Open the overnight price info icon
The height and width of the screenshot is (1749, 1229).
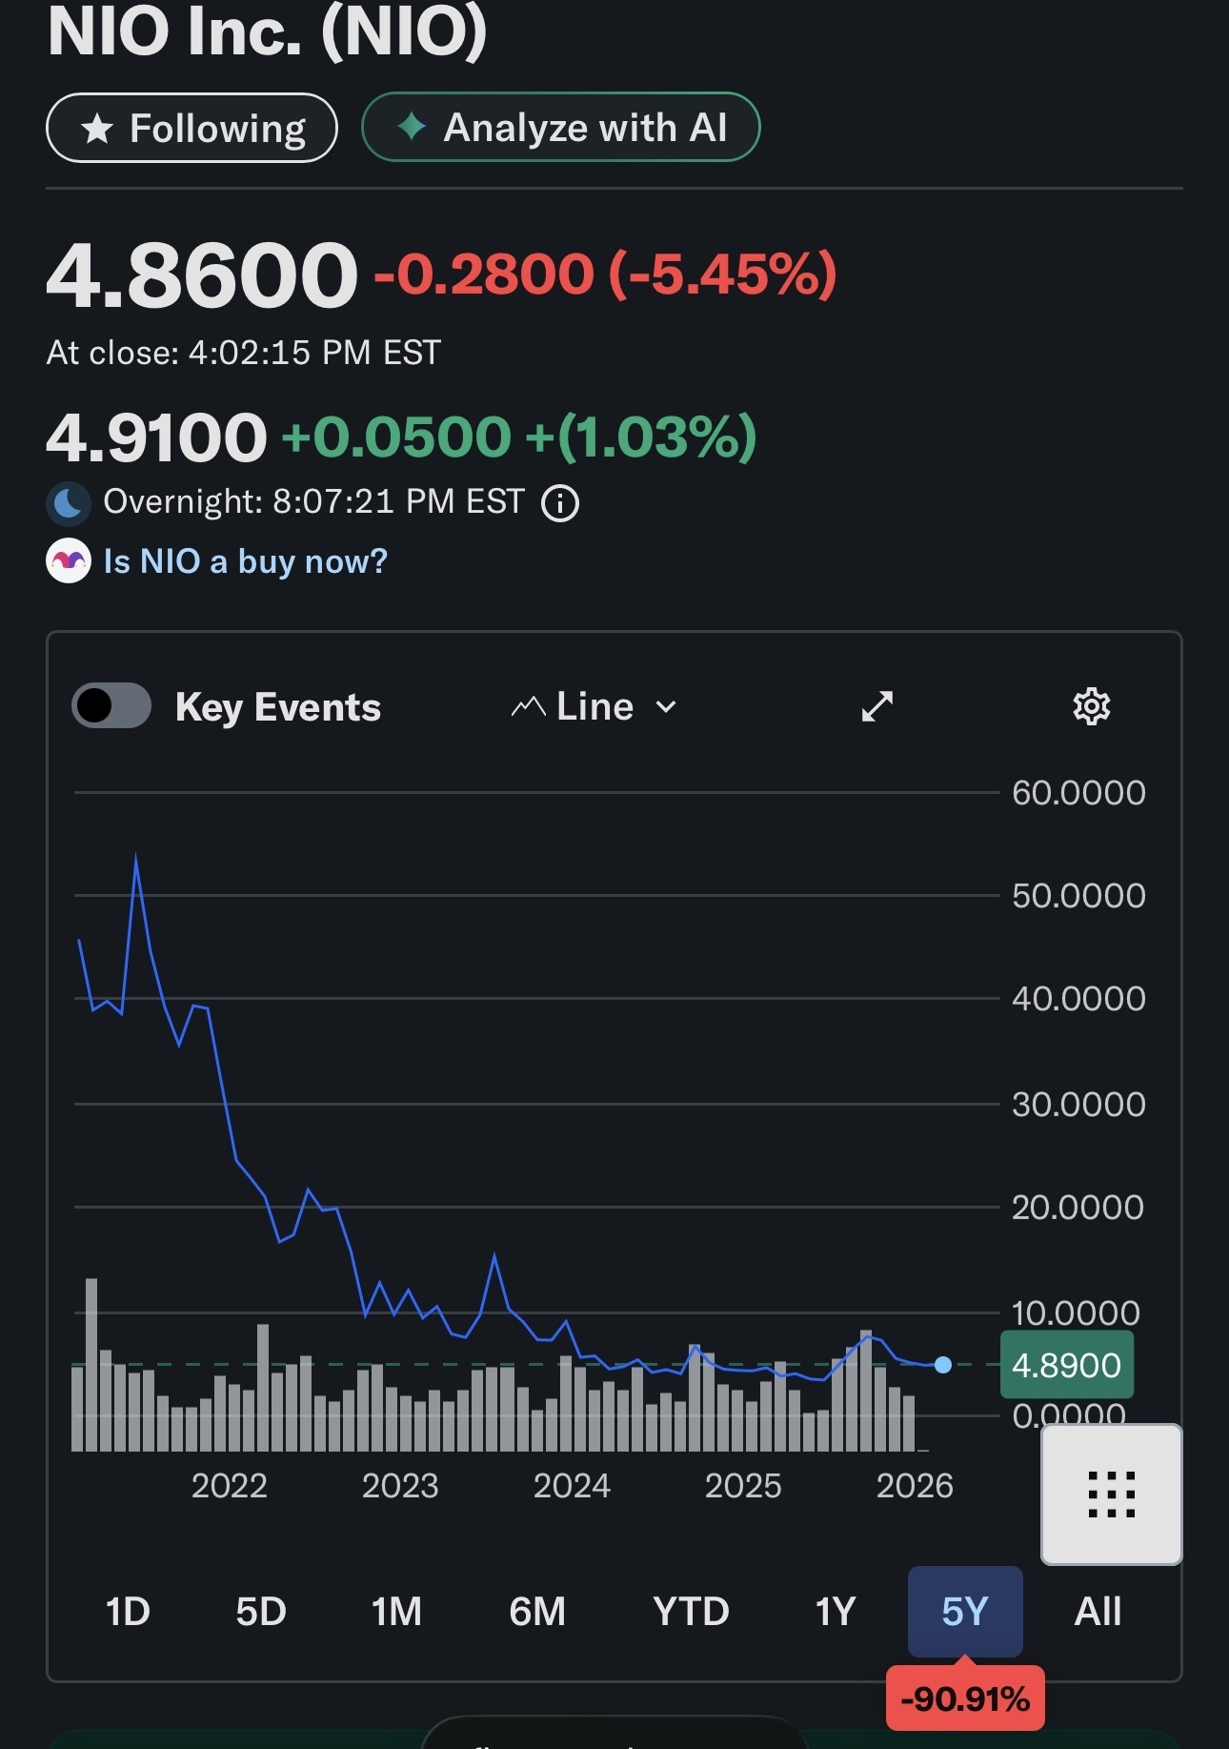(x=560, y=502)
